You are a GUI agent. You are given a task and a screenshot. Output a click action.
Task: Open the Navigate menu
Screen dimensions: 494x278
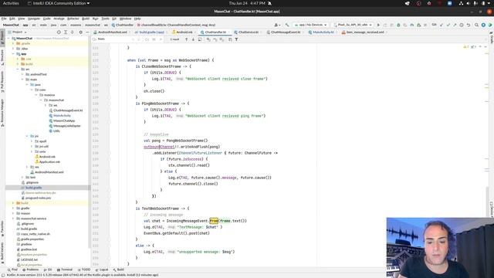click(x=34, y=19)
